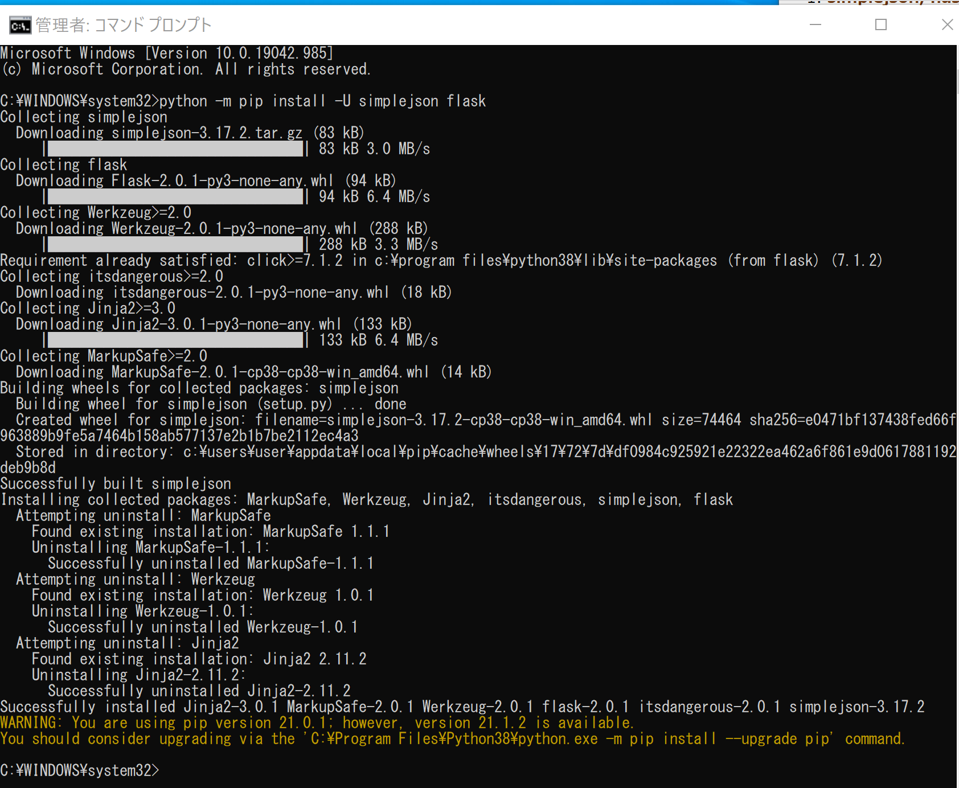Click the 'Installing collected packages' line
This screenshot has height=788, width=959.
[367, 500]
